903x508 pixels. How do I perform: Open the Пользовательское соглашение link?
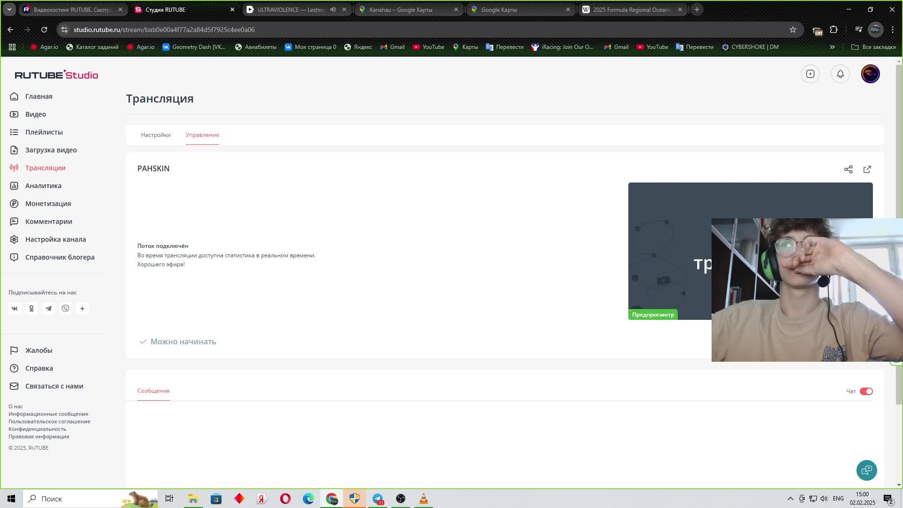[49, 421]
